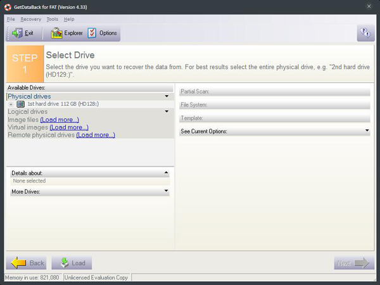Click the GetDataBack lifebuoy title icon
The width and height of the screenshot is (380, 285).
(8, 7)
